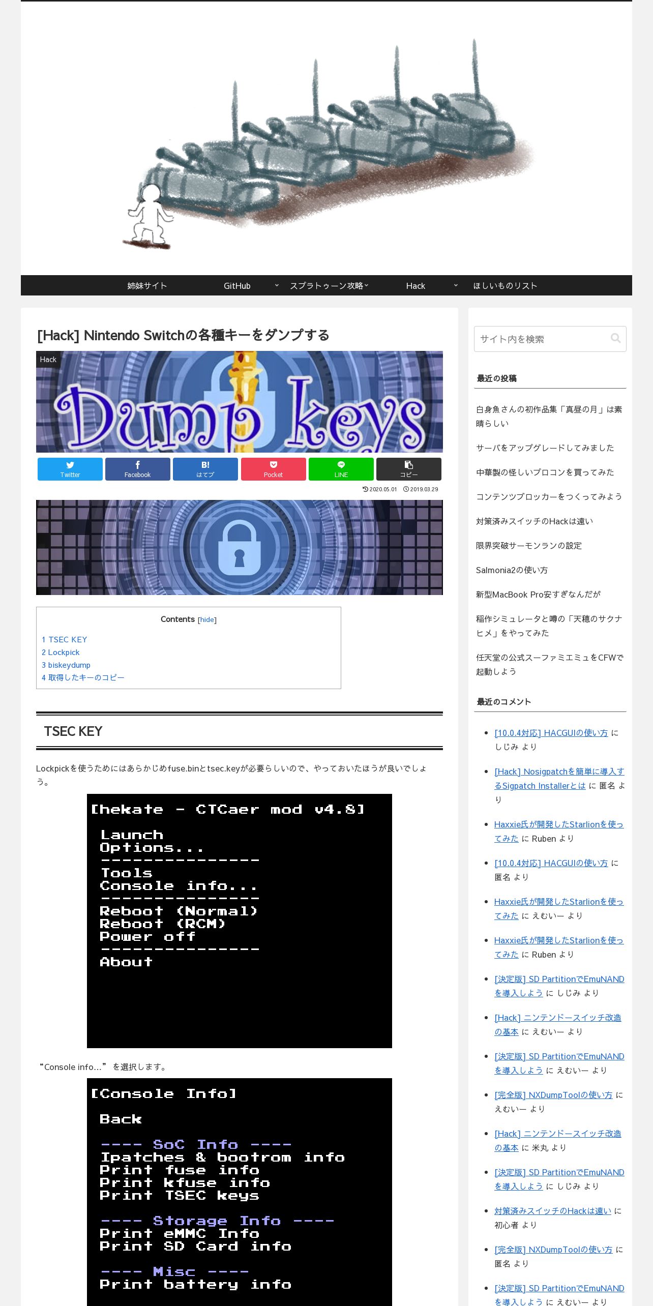Open Nosigpatch Sigpatch Installer comment link
653x1306 pixels.
pos(559,779)
